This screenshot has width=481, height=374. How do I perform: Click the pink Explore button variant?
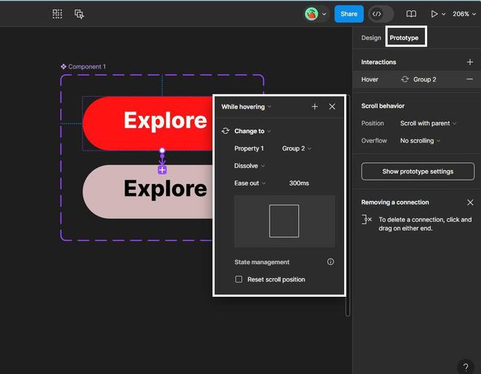tap(148, 192)
